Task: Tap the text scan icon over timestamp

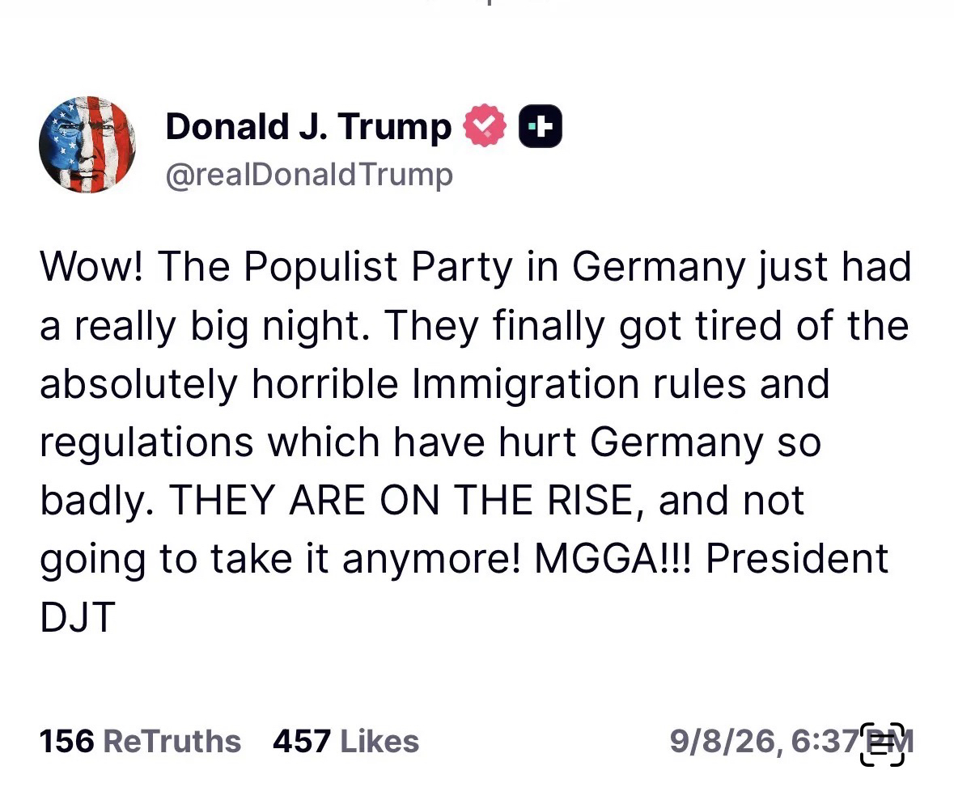Action: pyautogui.click(x=882, y=744)
